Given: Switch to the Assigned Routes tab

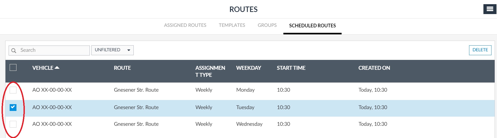Looking at the screenshot, I should click(x=185, y=25).
